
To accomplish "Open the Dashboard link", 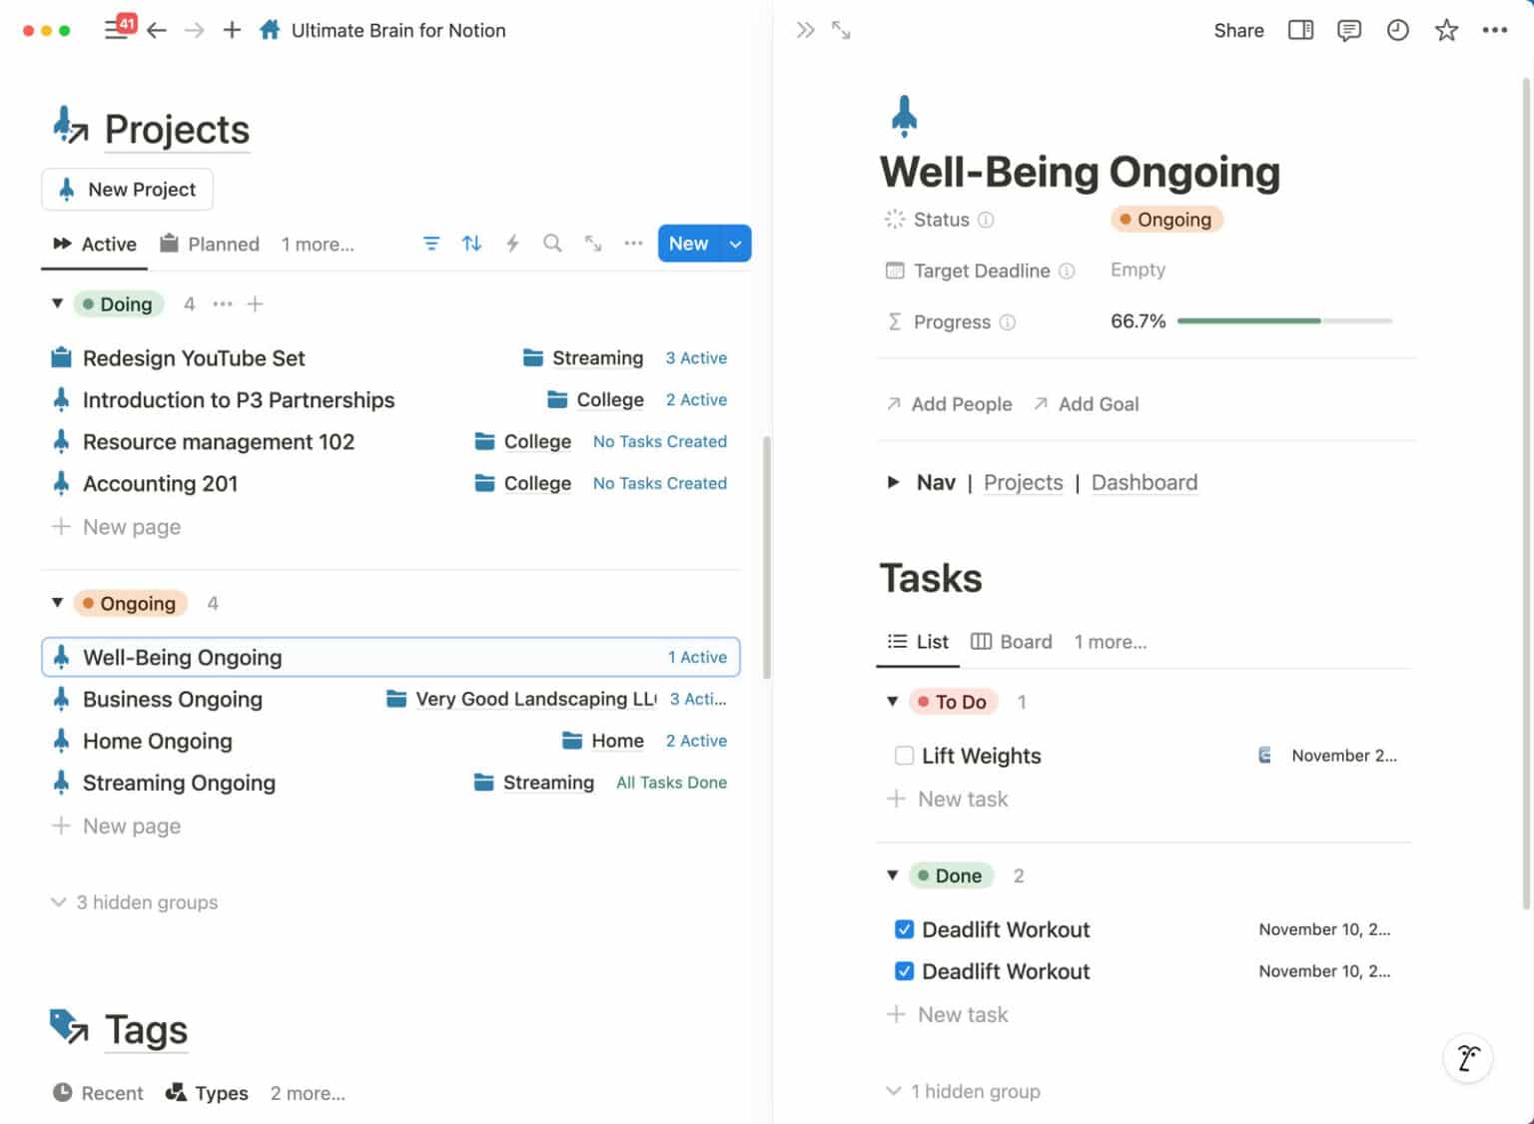I will click(1144, 482).
